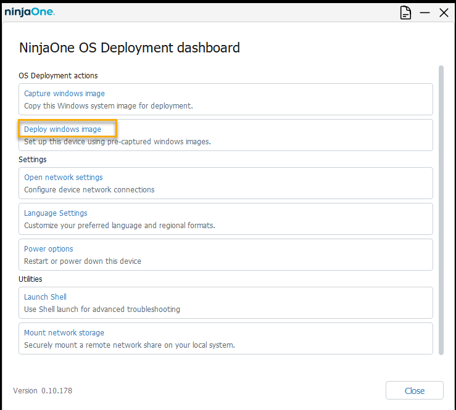Close window using the title bar X
456x410 pixels.
click(444, 12)
